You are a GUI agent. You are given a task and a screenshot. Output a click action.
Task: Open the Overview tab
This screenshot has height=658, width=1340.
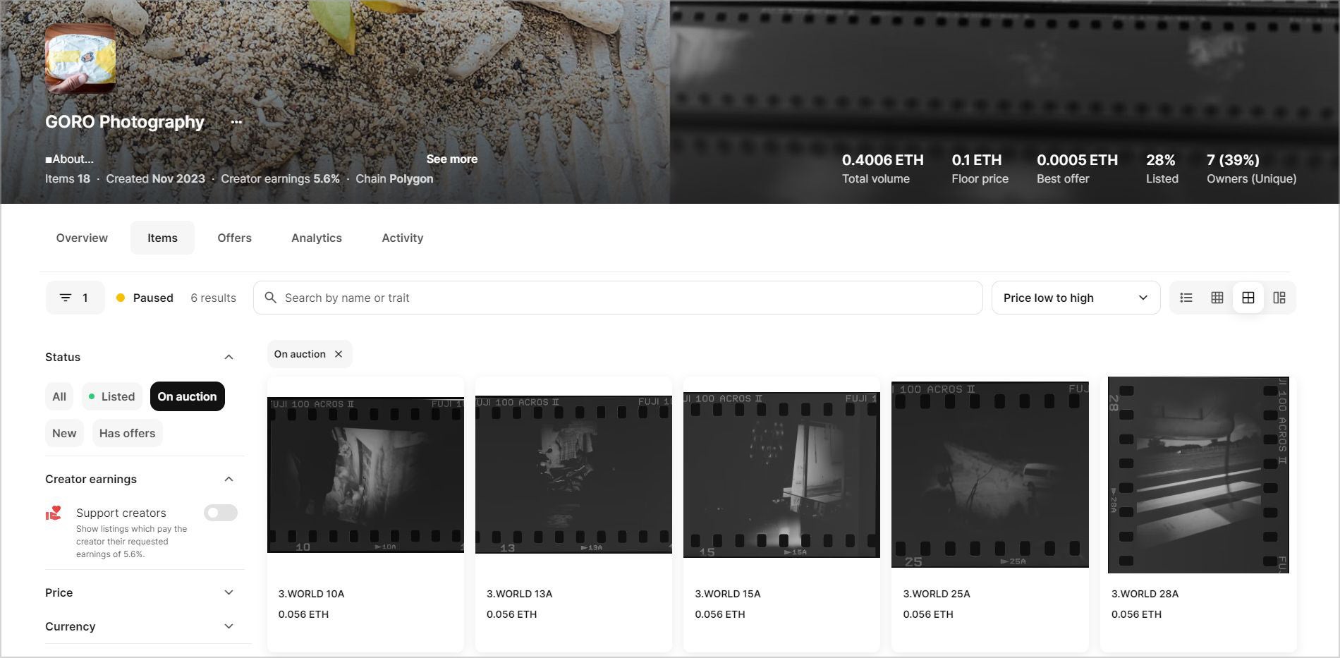(82, 238)
